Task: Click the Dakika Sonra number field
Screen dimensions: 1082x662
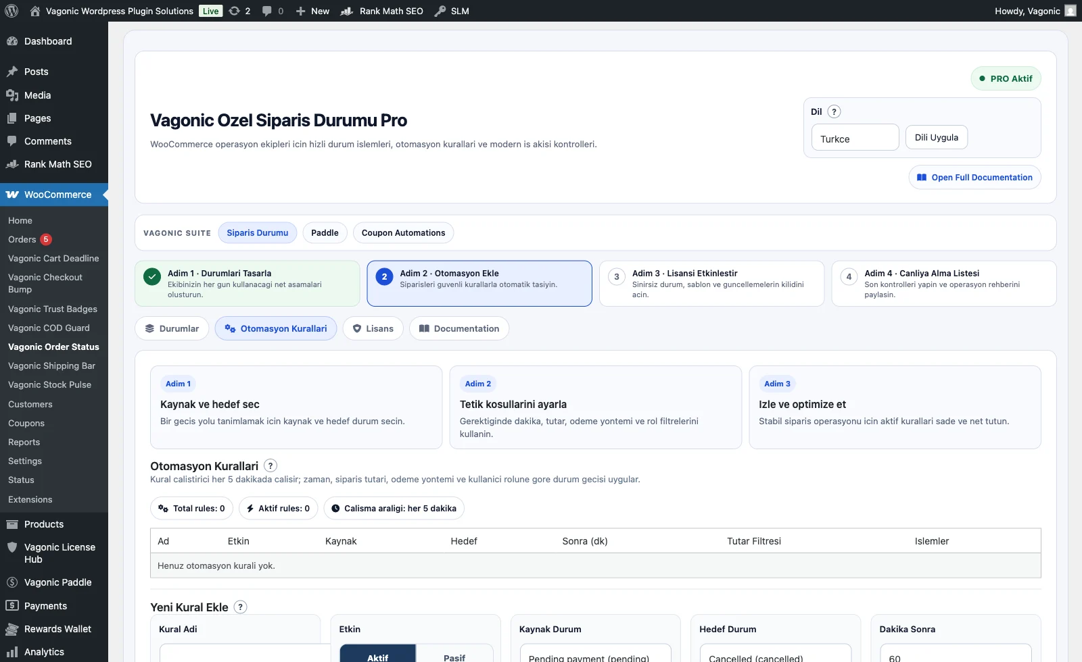Action: [956, 654]
